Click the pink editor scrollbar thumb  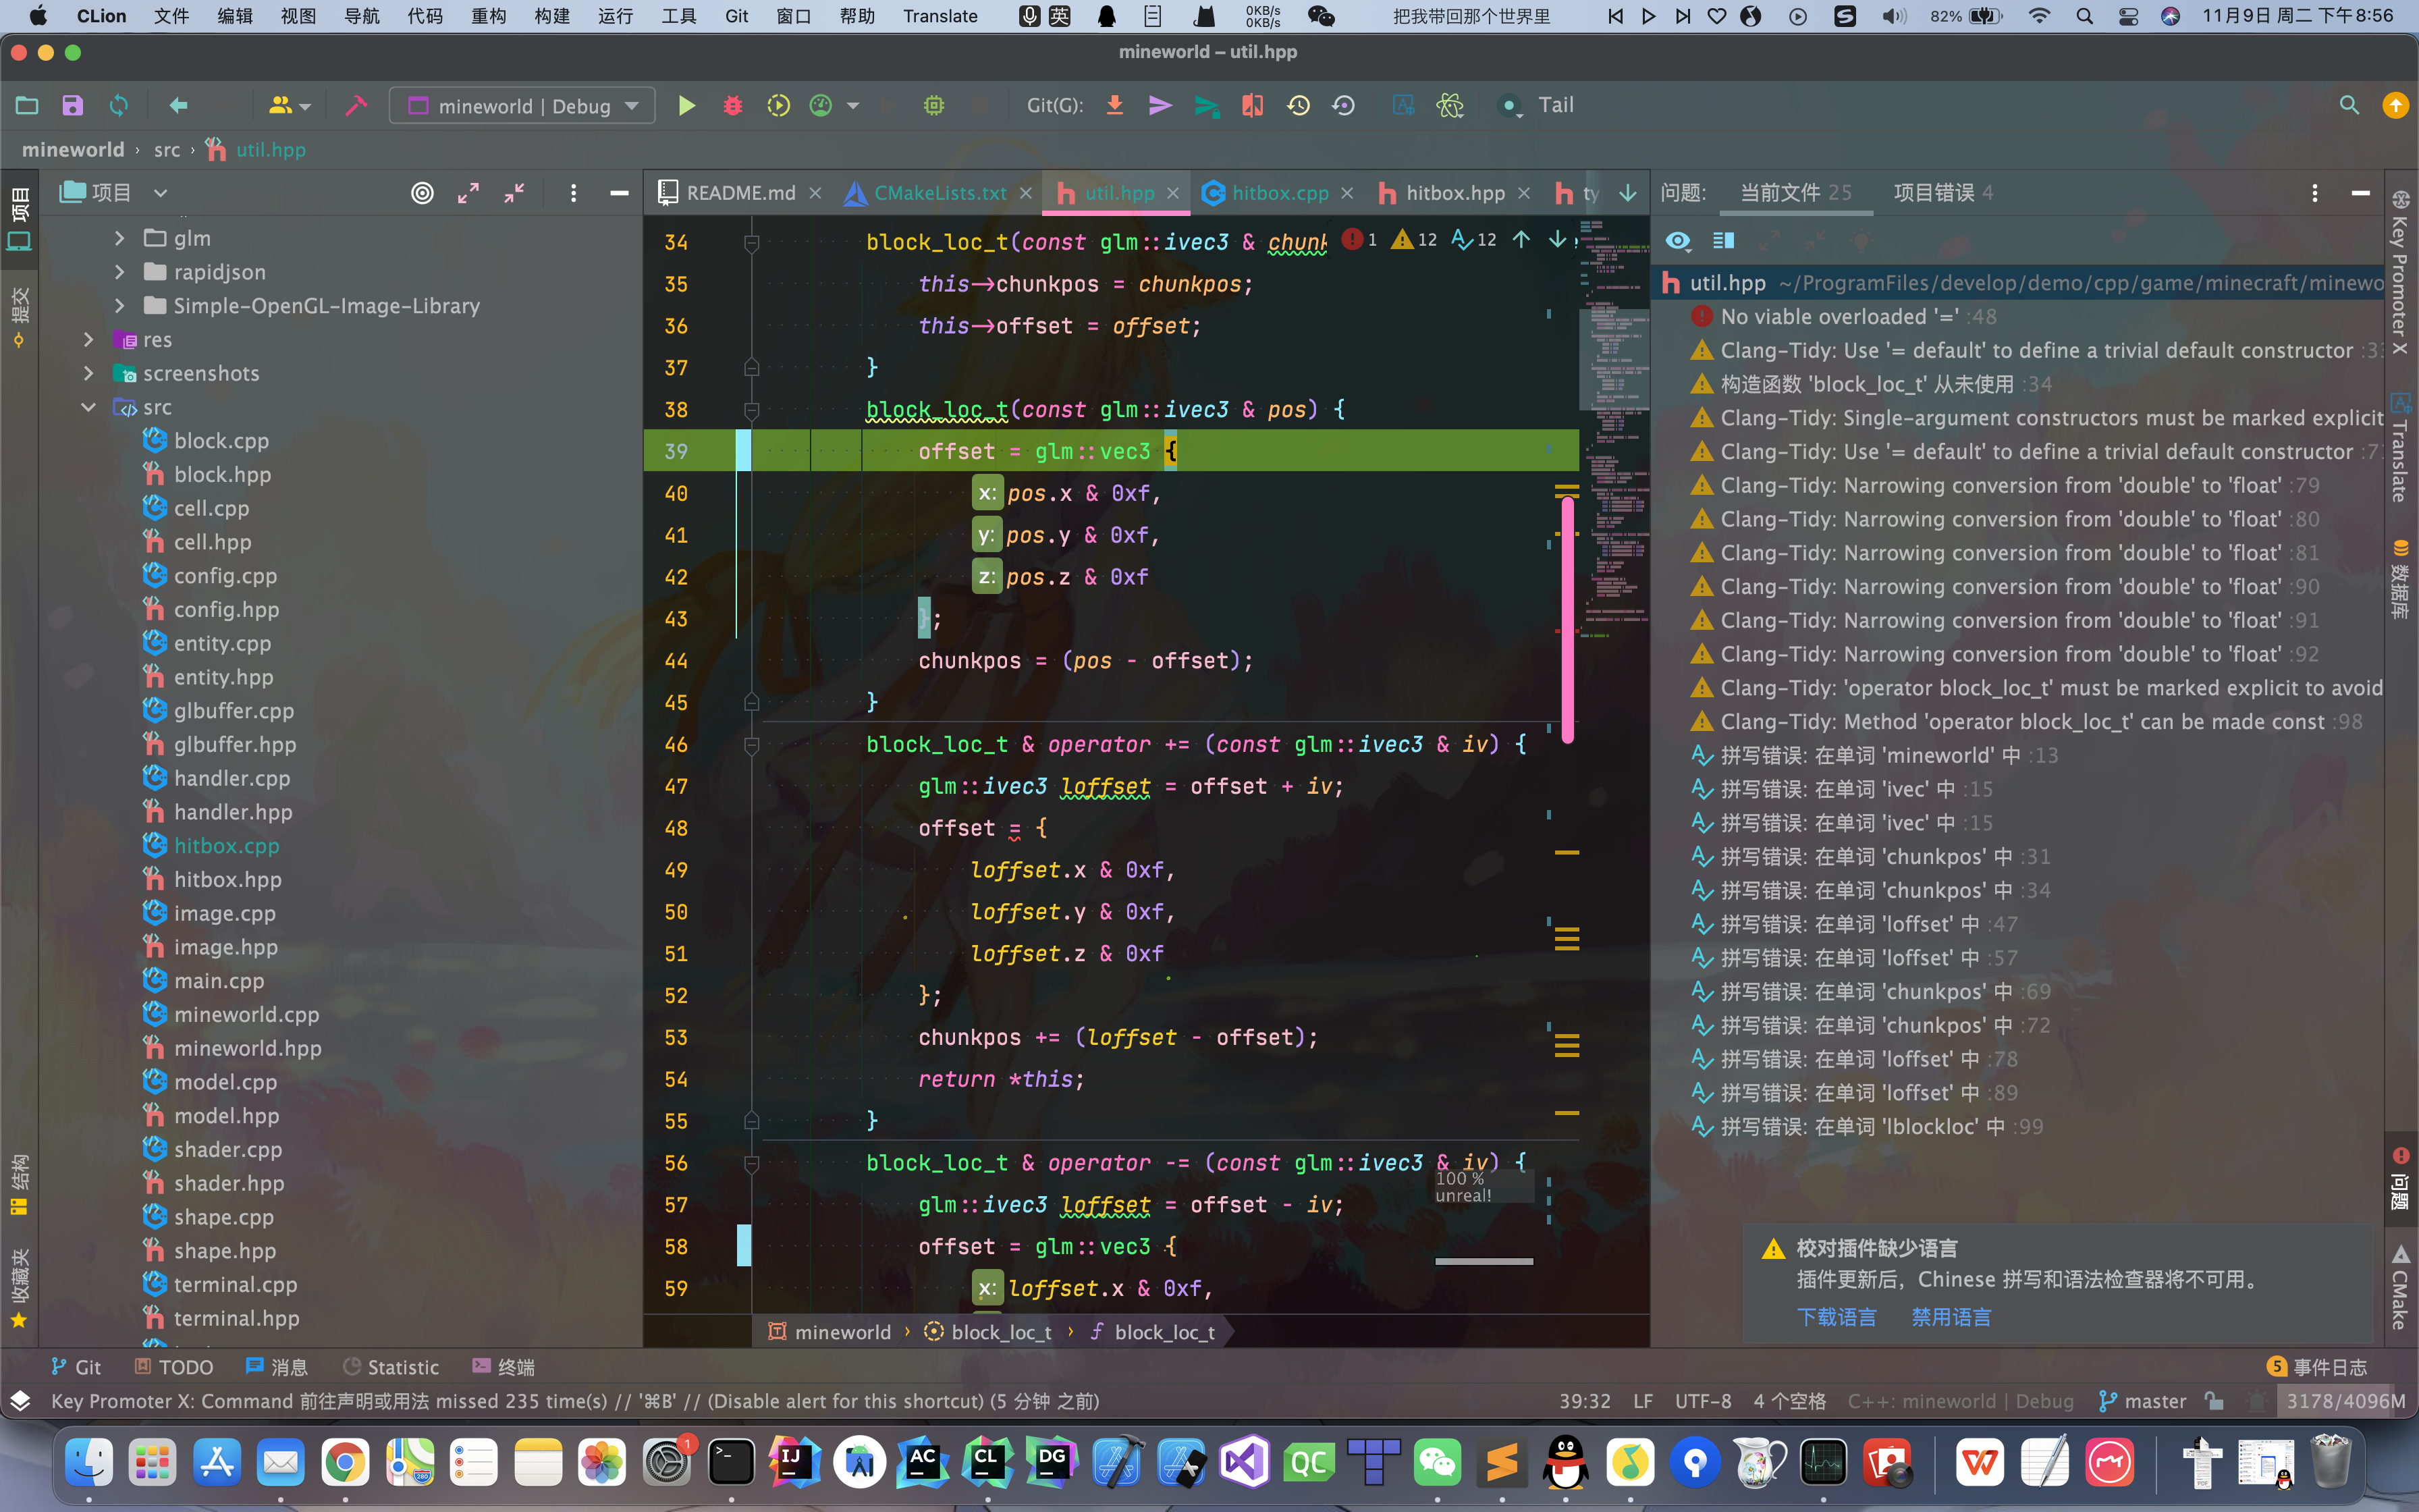(x=1567, y=620)
